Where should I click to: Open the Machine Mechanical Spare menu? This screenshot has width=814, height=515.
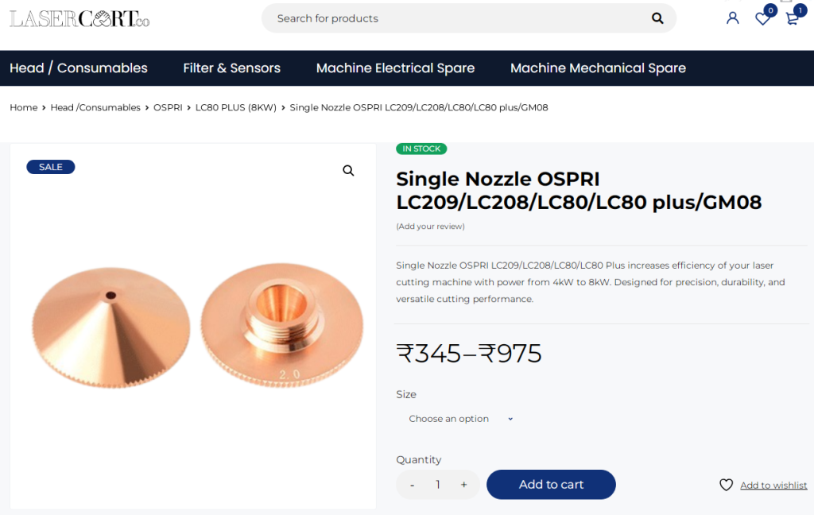point(598,68)
